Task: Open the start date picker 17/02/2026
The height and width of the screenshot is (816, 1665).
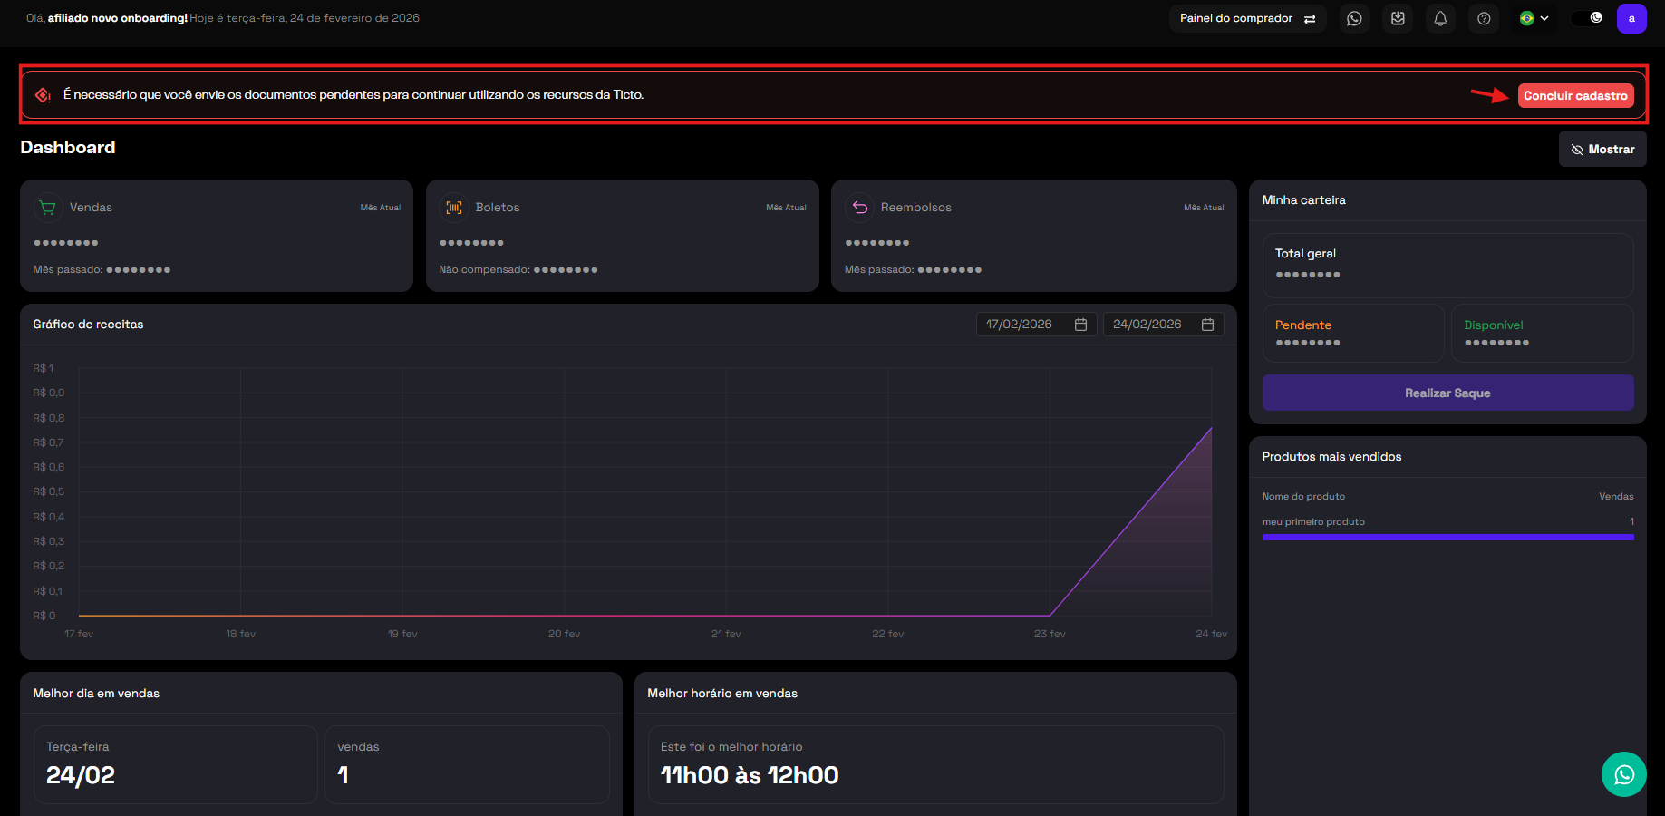Action: [x=1036, y=325]
